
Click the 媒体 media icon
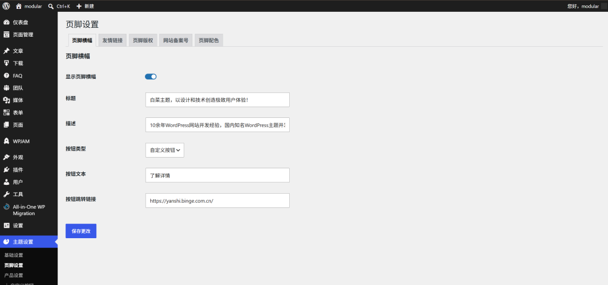point(6,100)
